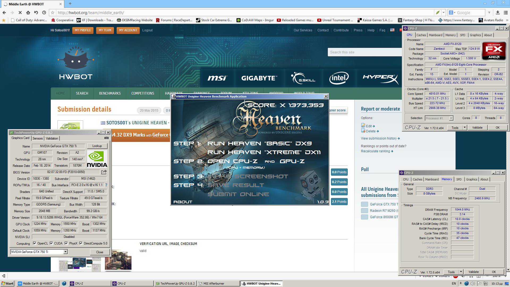The width and height of the screenshot is (510, 287).
Task: Click GeForce GTX 750 Ti color swatch
Action: click(x=364, y=204)
